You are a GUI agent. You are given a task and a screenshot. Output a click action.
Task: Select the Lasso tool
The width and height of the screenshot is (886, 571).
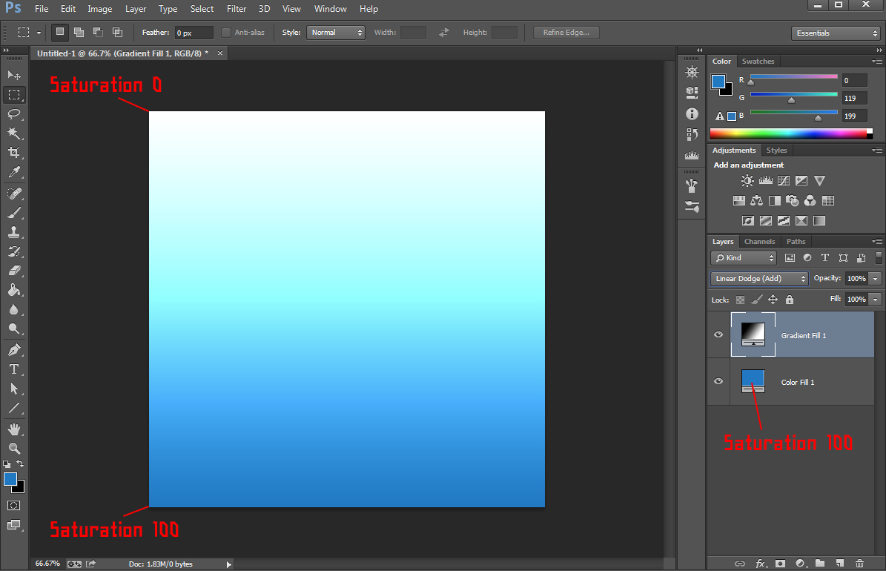[x=14, y=114]
